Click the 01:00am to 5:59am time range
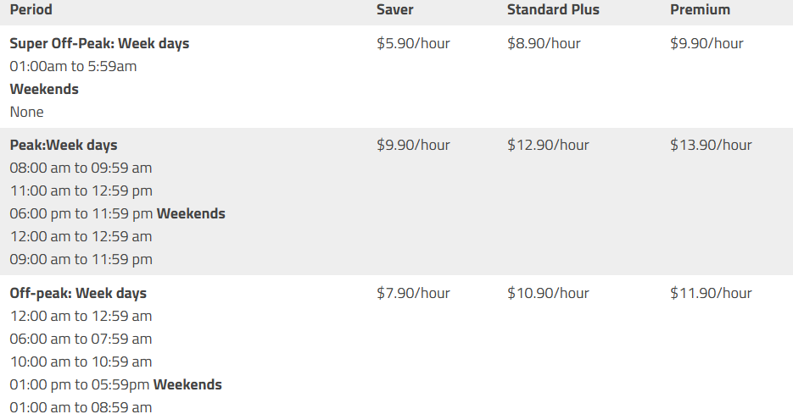Screen dimensions: 793x414 click(73, 67)
